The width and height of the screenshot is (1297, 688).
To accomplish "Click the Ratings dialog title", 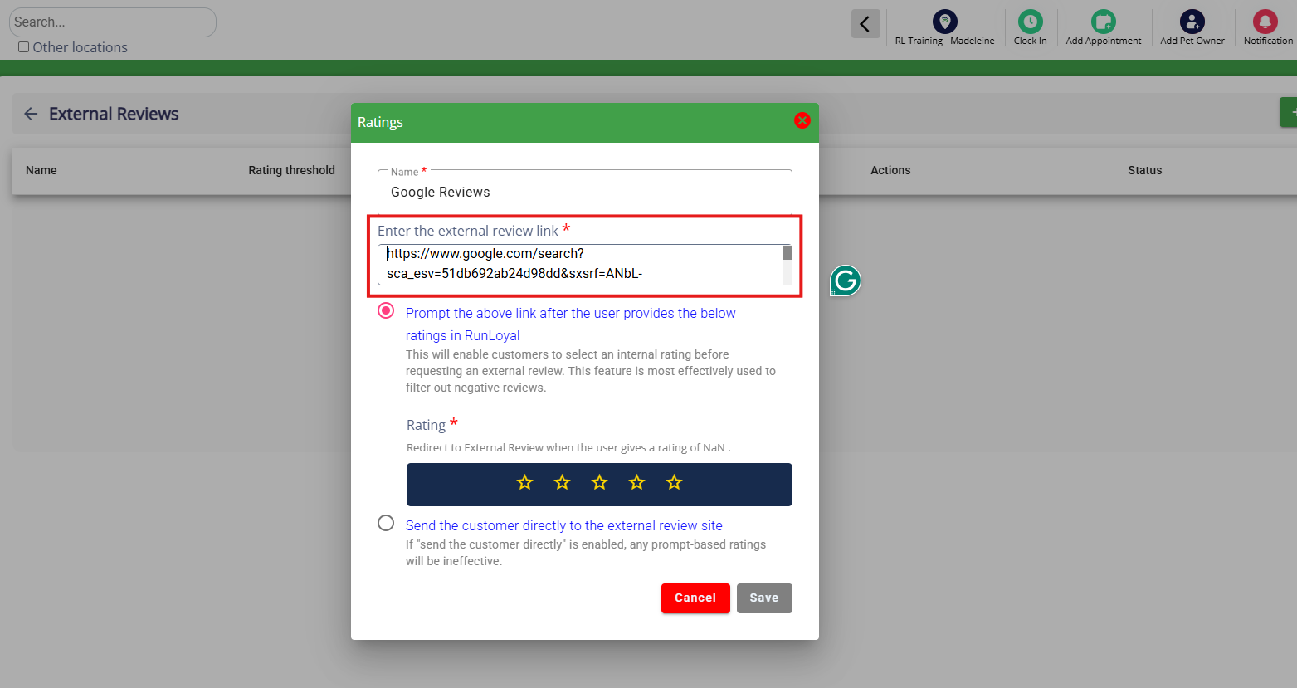I will coord(380,122).
